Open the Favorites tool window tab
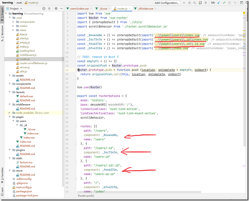The image size is (249, 201). pyautogui.click(x=2, y=176)
